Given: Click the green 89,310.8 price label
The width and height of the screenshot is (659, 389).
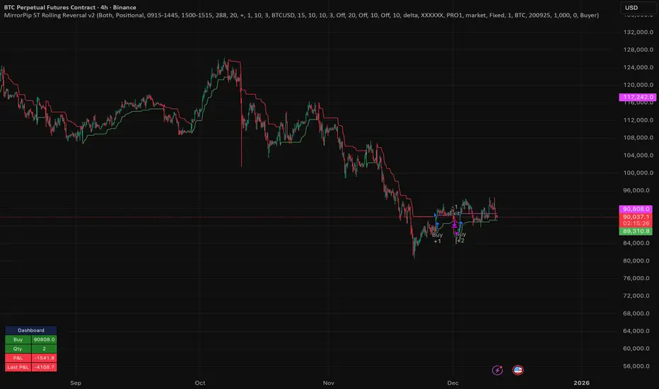Looking at the screenshot, I should point(636,231).
